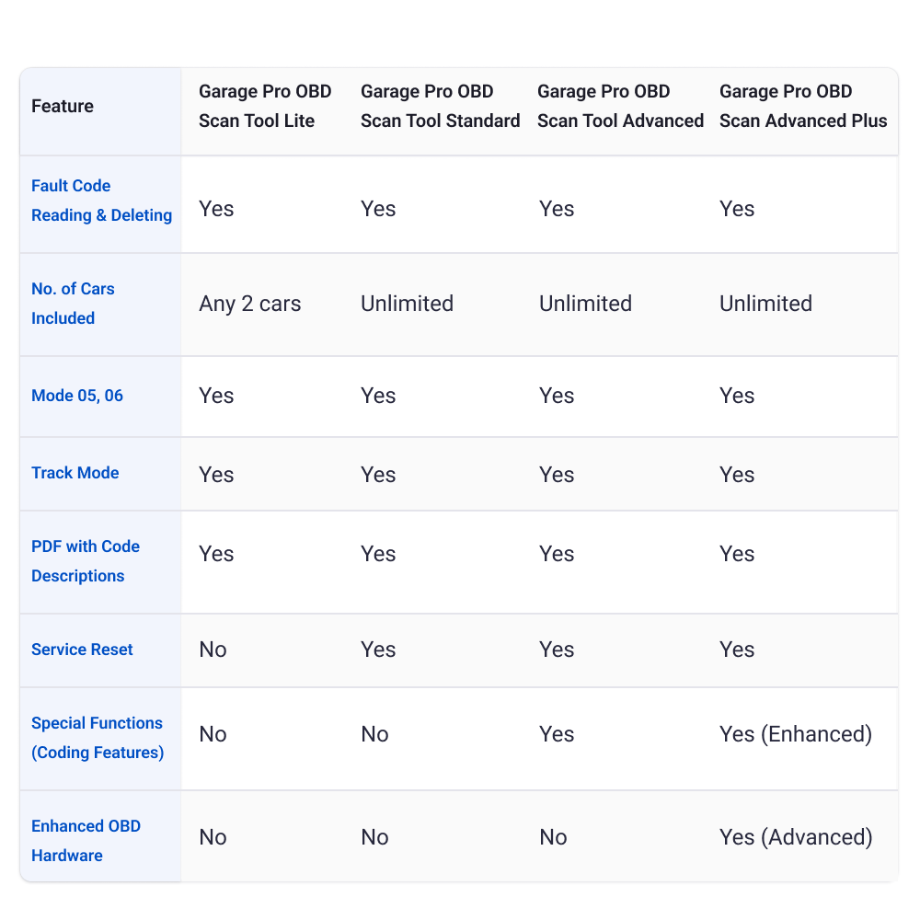Select the Mode 05, 06 feature link
920x920 pixels.
[x=77, y=396]
